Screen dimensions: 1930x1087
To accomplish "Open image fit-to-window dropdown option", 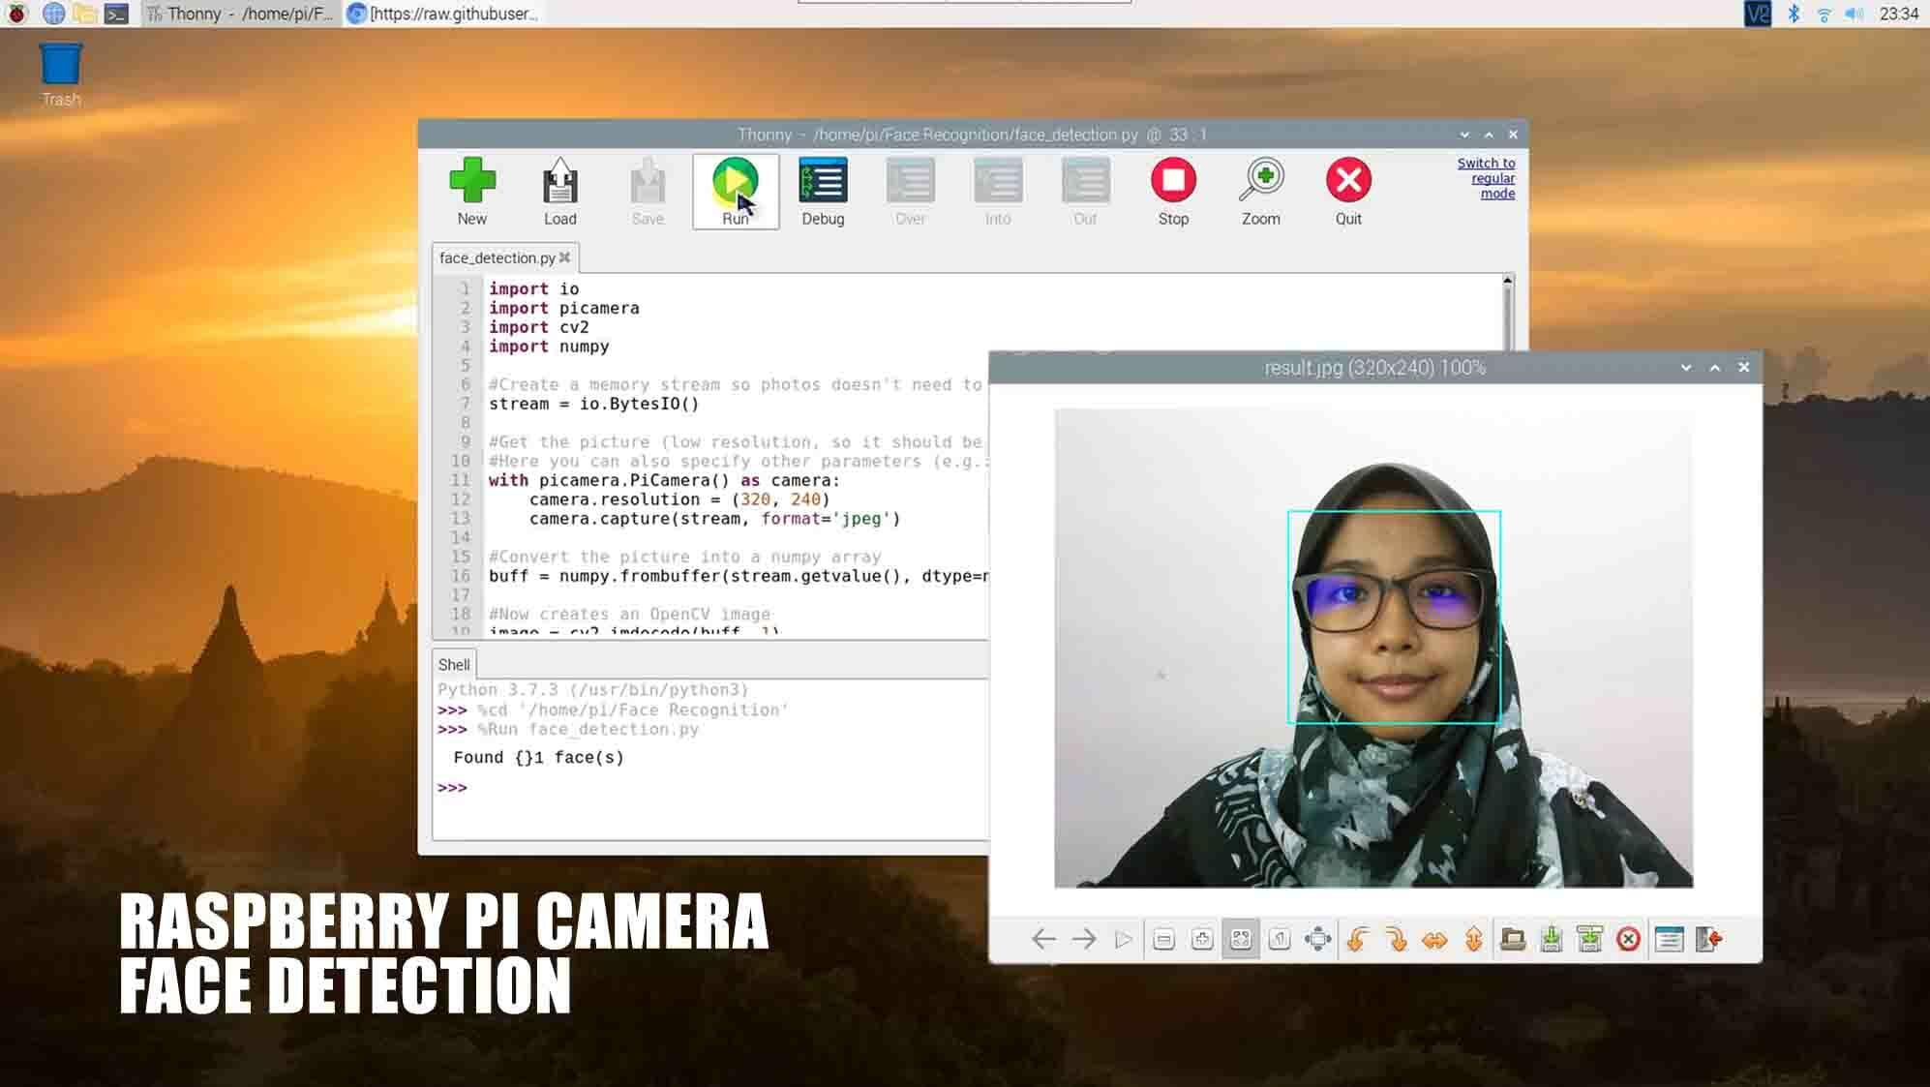I will point(1241,939).
